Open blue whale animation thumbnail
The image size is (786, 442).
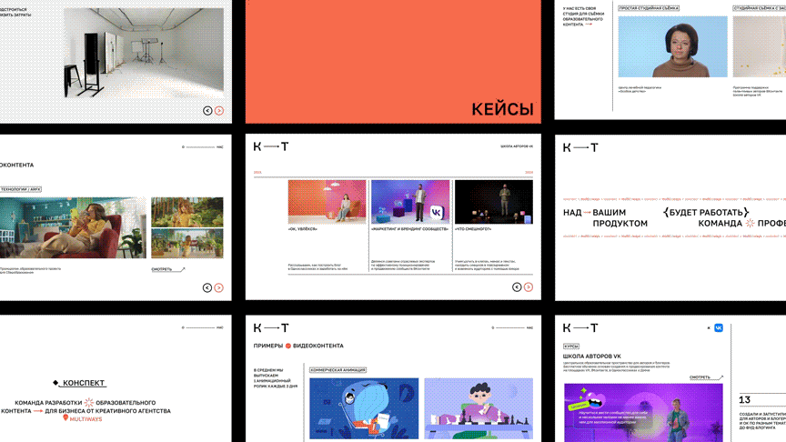coord(364,408)
